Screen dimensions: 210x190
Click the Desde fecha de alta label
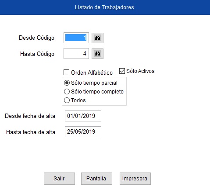pyautogui.click(x=30, y=116)
